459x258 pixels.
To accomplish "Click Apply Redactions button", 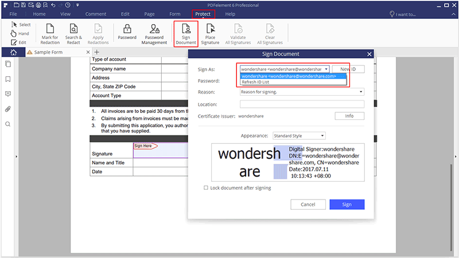I will 98,34.
